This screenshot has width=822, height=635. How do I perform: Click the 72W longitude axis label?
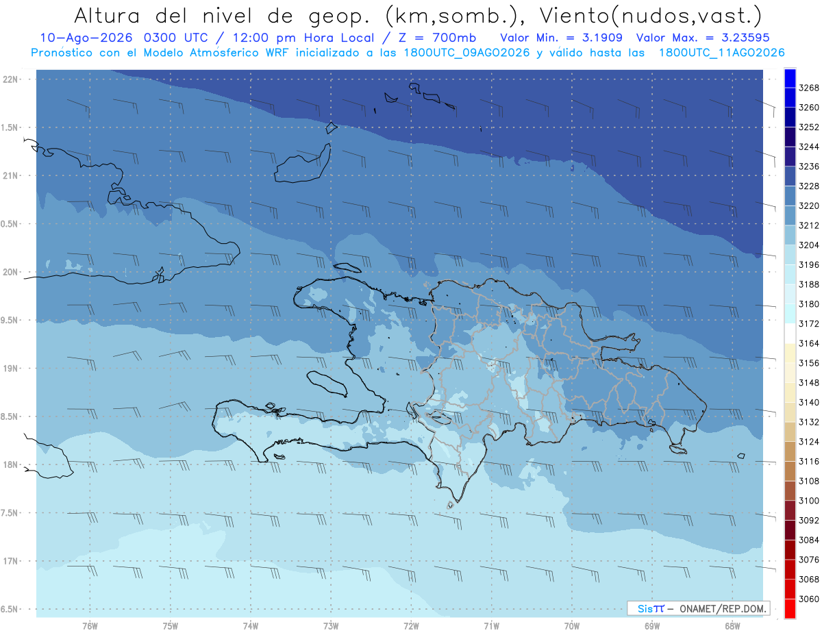click(x=411, y=626)
